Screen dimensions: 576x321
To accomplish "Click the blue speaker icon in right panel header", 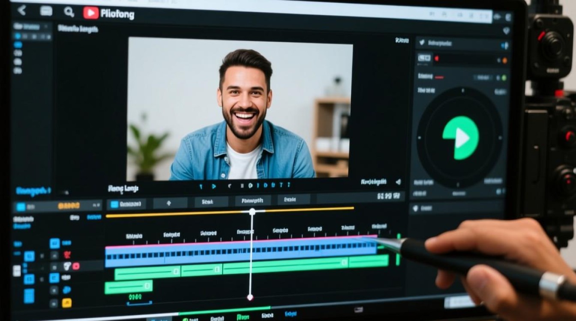I will pyautogui.click(x=504, y=45).
